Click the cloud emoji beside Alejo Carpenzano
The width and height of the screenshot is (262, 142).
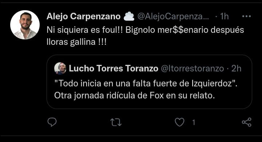129,16
